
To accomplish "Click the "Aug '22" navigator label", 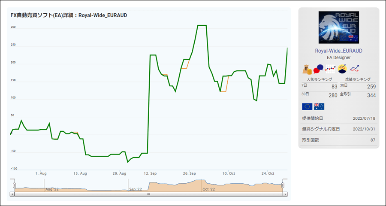I will tap(52, 190).
